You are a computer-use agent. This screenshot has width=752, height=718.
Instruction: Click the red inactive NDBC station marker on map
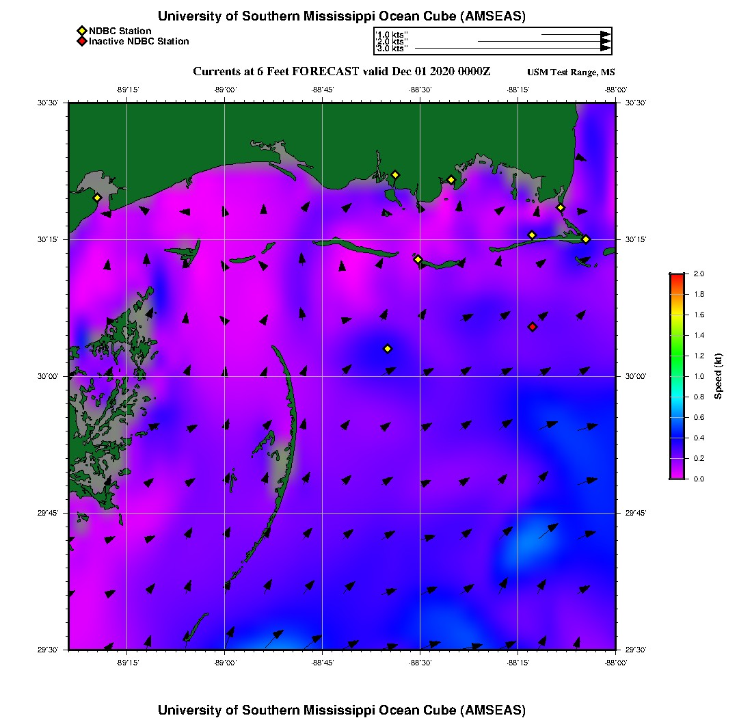coord(533,327)
